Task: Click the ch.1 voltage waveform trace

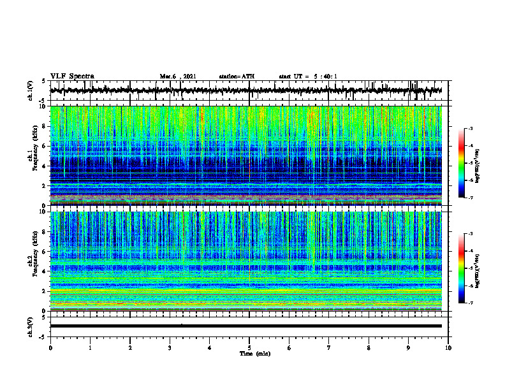Action: coord(245,90)
